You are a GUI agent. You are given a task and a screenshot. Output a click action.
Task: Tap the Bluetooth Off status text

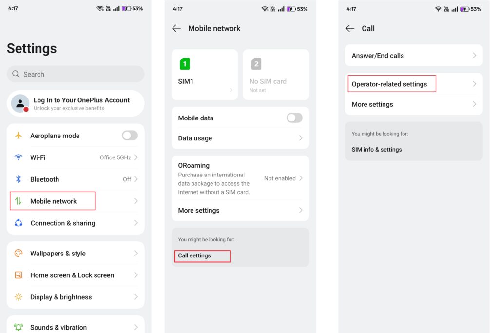[127, 179]
